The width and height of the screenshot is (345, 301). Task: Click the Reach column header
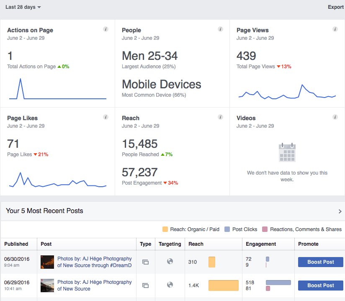(196, 244)
